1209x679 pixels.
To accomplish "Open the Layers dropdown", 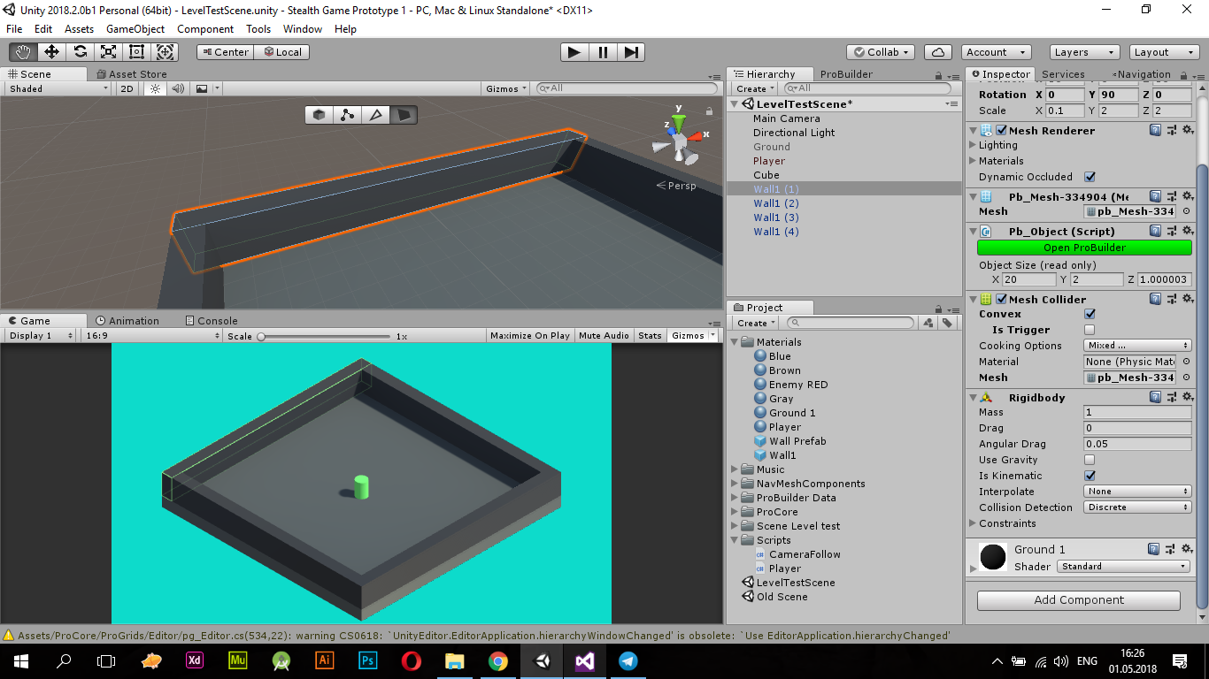I will pos(1083,52).
